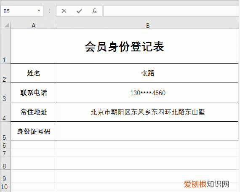
Task: Select row 8 header
Action: [x=5, y=163]
